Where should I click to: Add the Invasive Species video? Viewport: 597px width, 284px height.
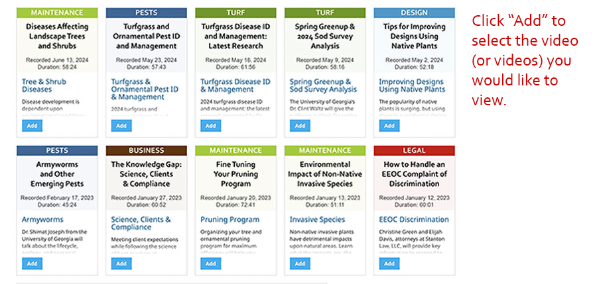pos(300,263)
